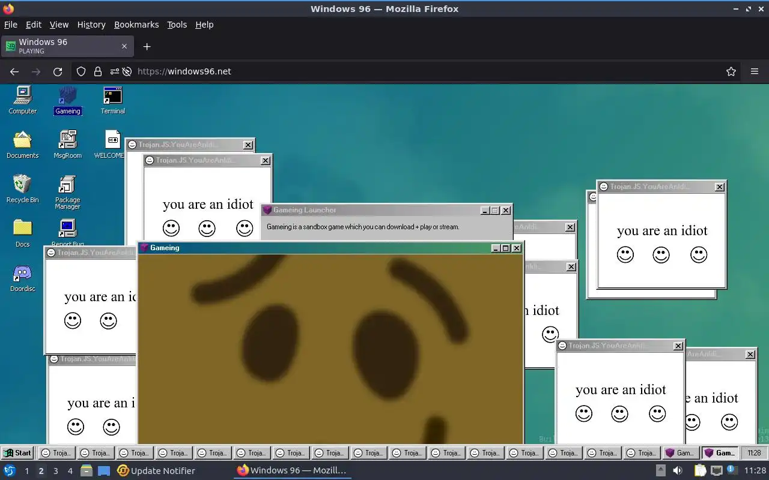The width and height of the screenshot is (769, 480).
Task: Open the Recycle Bin icon
Action: pyautogui.click(x=22, y=189)
